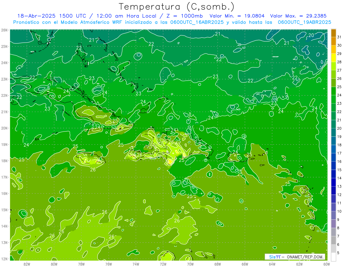Select the longitude label 66W
The width and height of the screenshot is (347, 268).
tap(245, 264)
